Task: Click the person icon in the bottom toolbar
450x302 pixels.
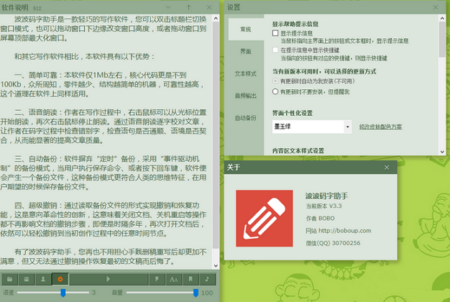Action: pos(43,279)
